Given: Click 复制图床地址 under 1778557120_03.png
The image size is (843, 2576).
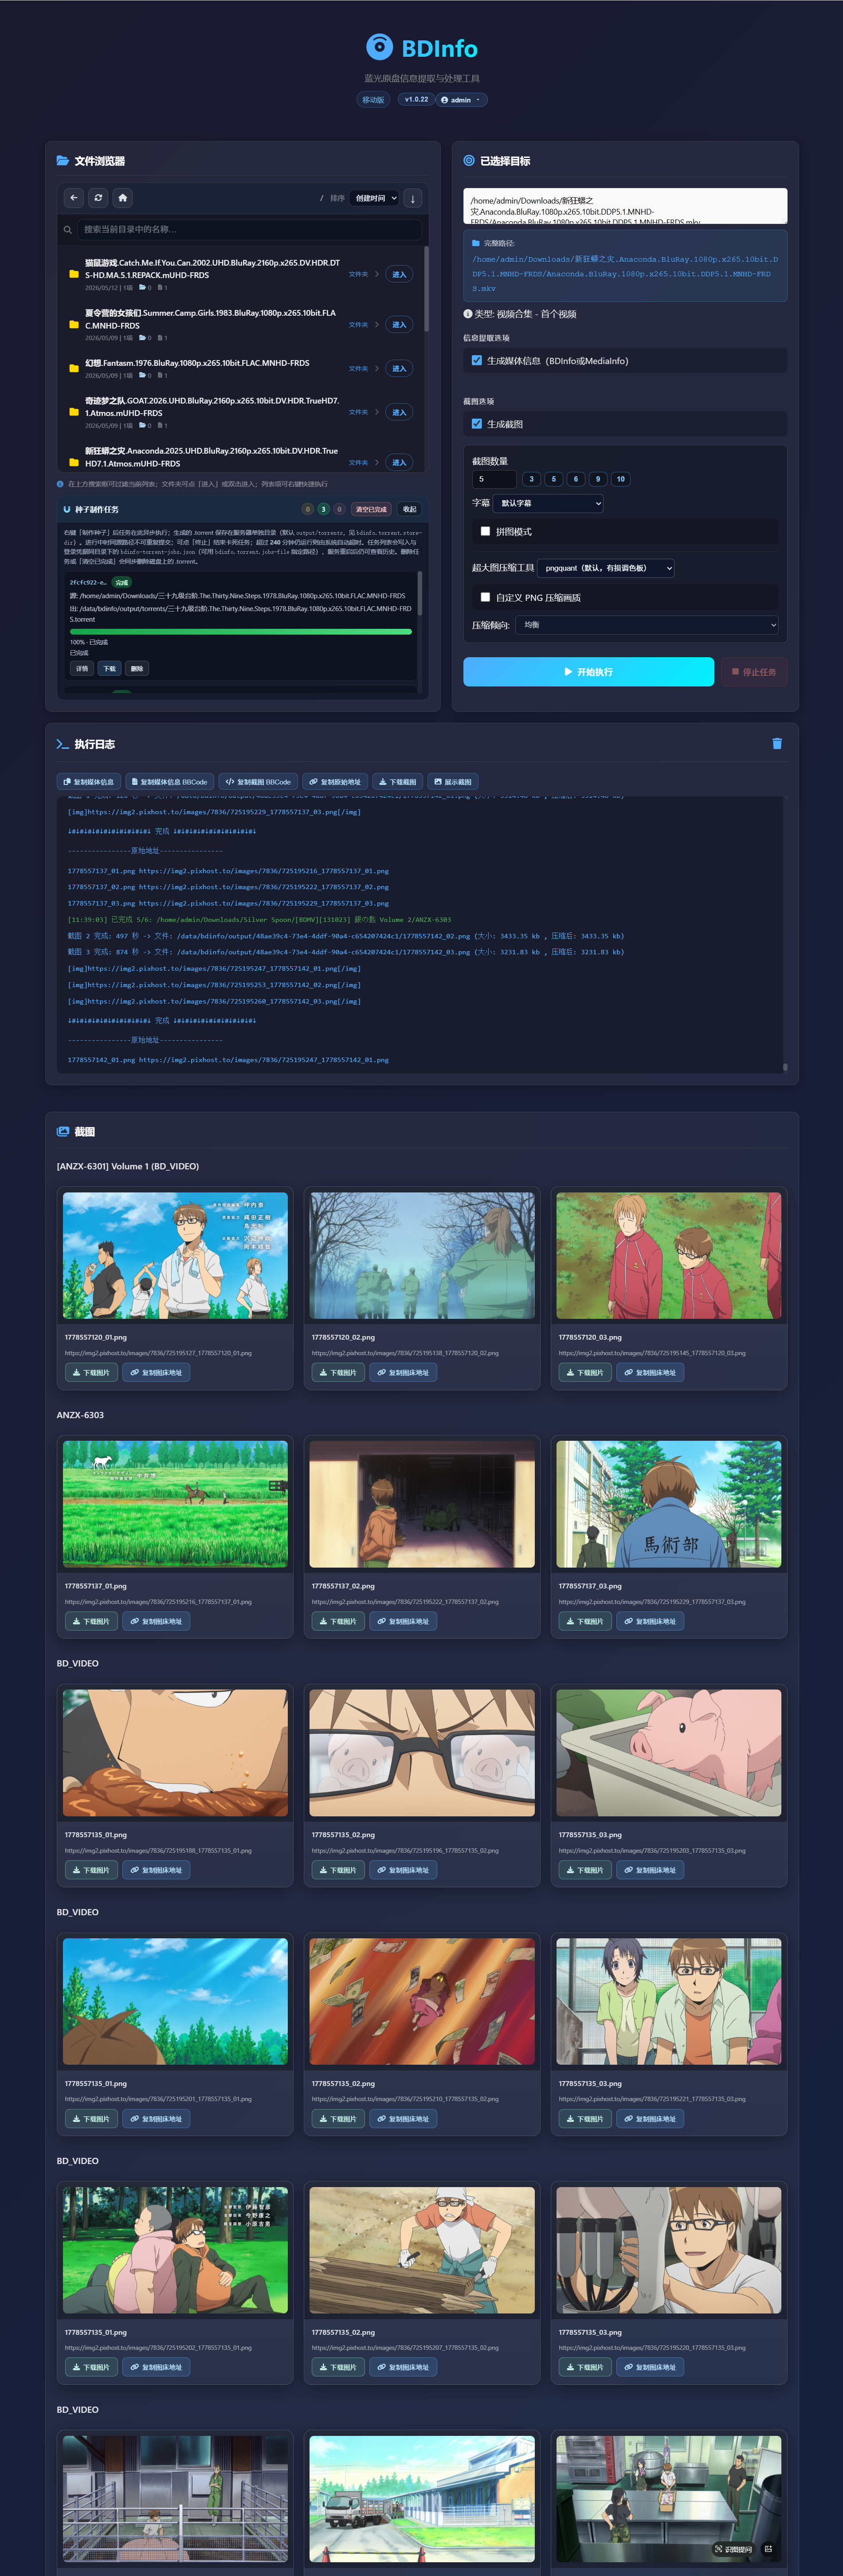Looking at the screenshot, I should click(x=650, y=1373).
